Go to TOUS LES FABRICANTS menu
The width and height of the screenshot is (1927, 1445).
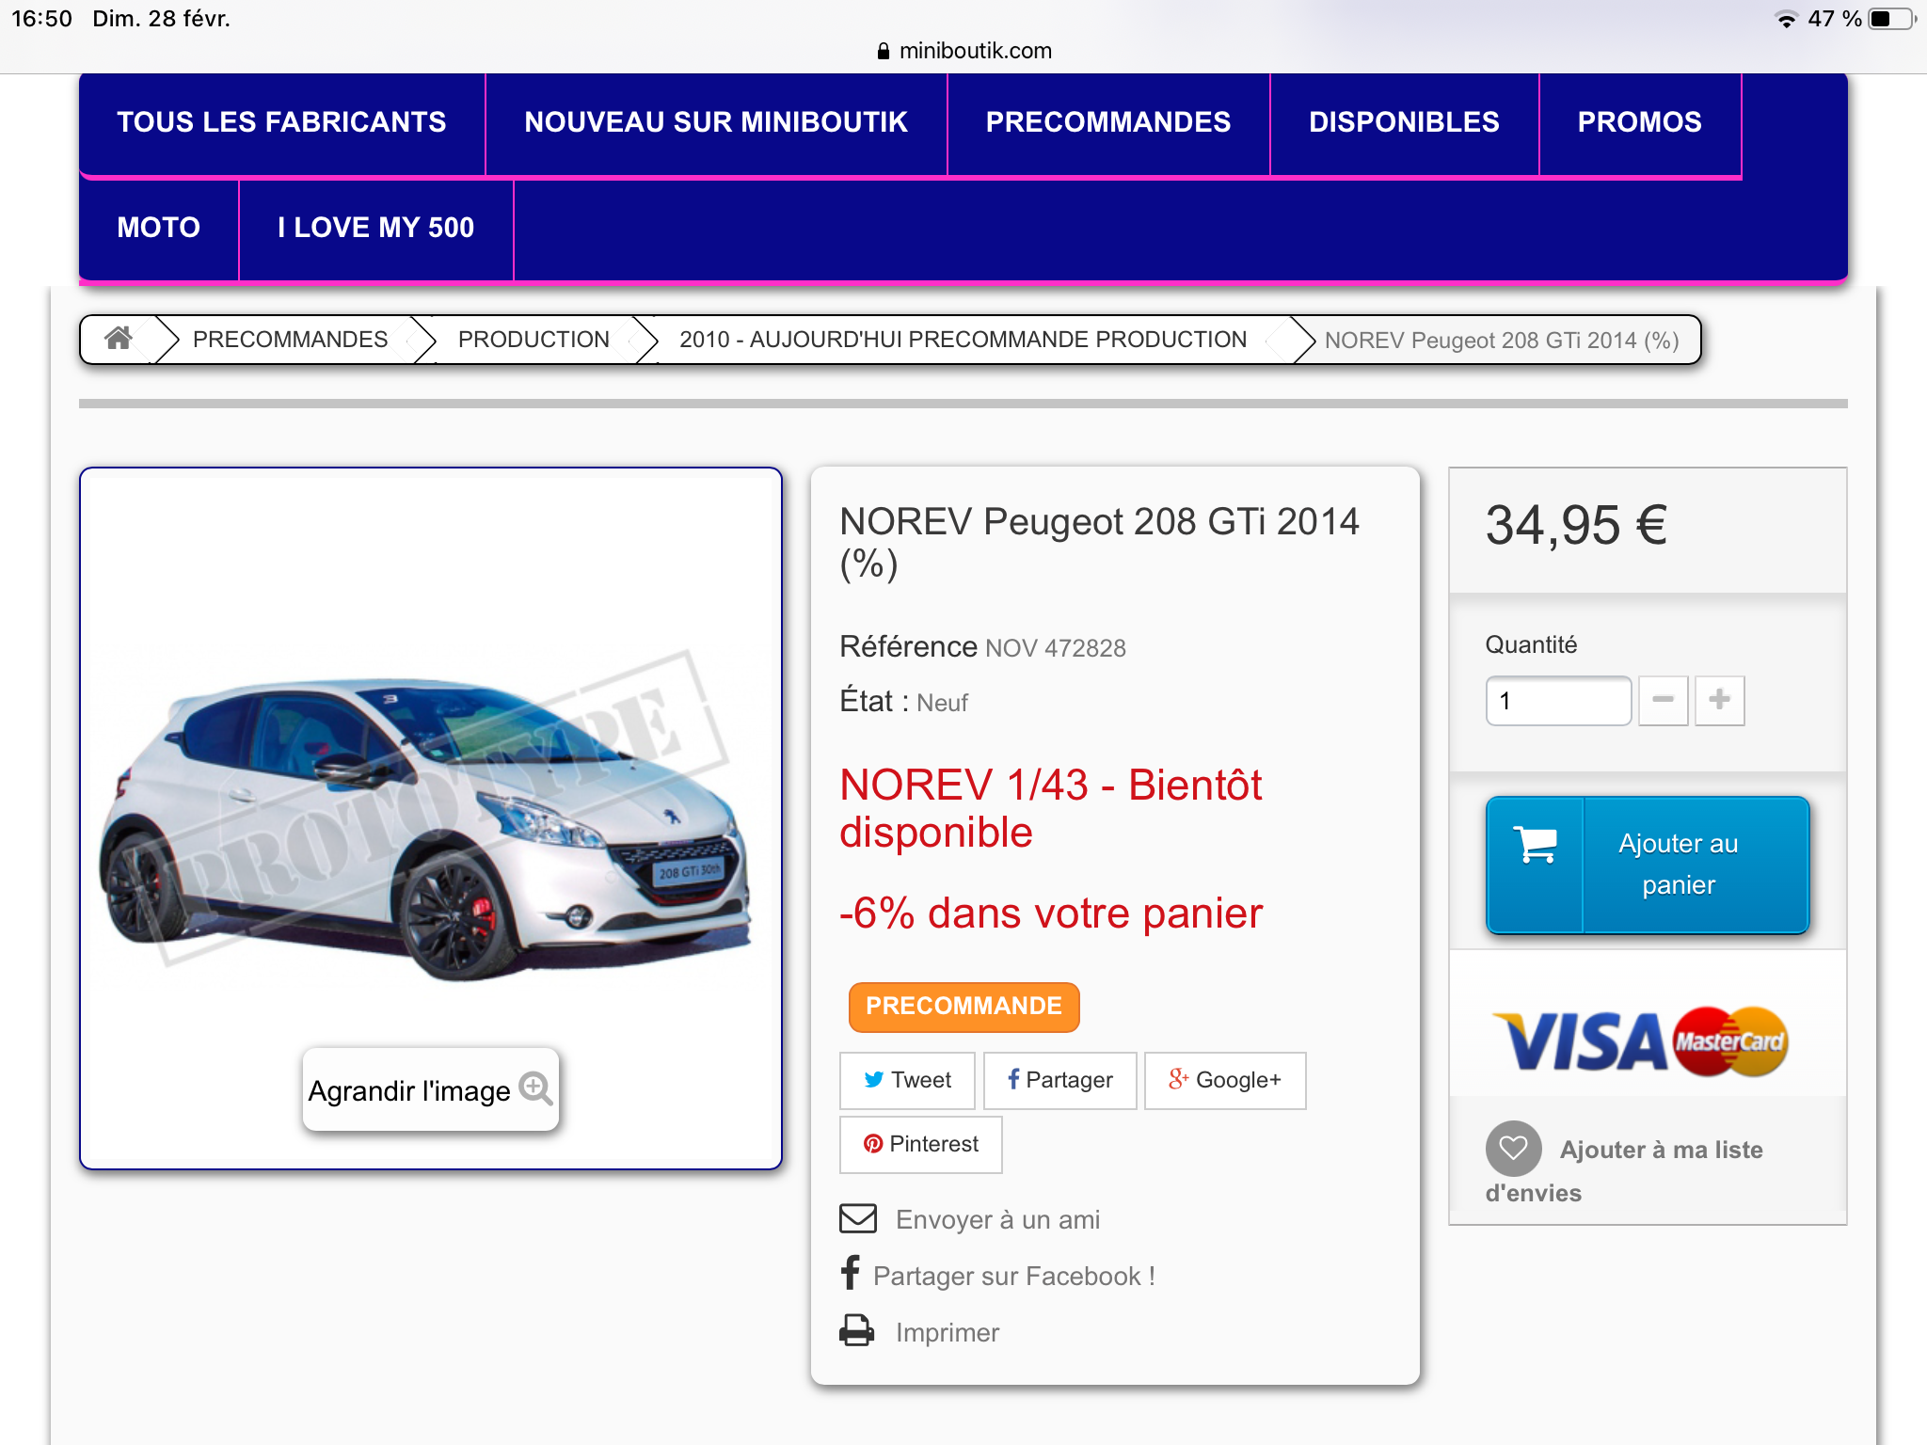281,122
